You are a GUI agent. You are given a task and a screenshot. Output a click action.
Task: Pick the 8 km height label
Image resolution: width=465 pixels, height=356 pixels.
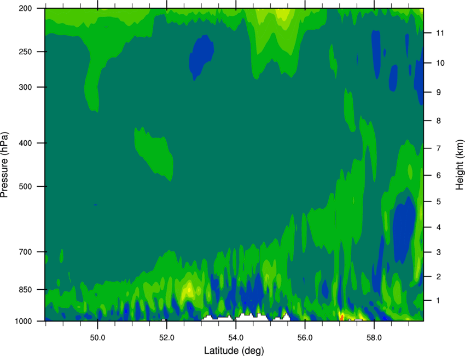pyautogui.click(x=439, y=120)
